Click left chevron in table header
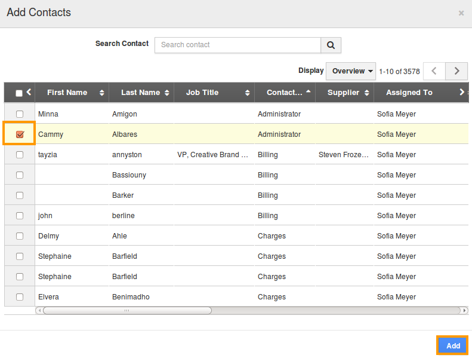Screen dimensions: 472x358 tap(29, 92)
